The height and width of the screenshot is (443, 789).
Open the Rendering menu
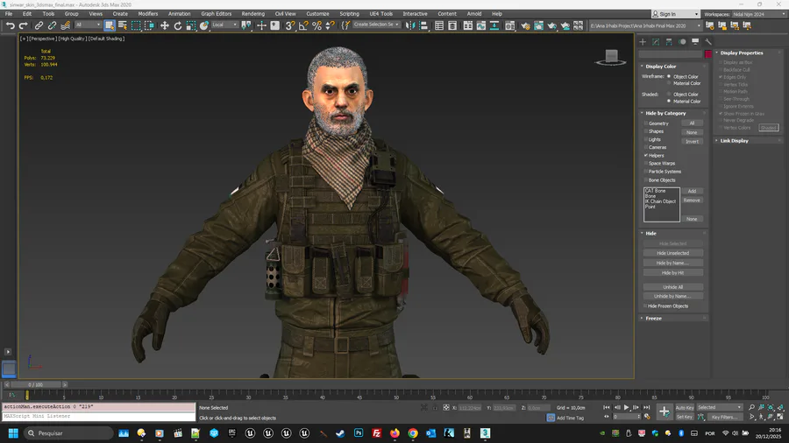pos(252,13)
